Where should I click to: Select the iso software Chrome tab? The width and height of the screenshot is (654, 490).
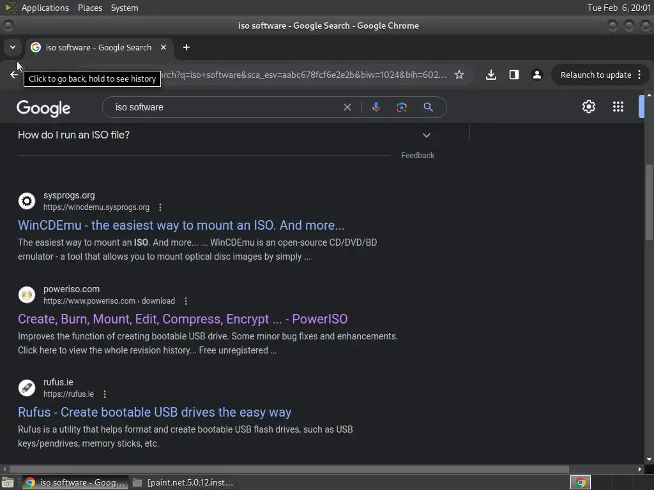click(98, 47)
